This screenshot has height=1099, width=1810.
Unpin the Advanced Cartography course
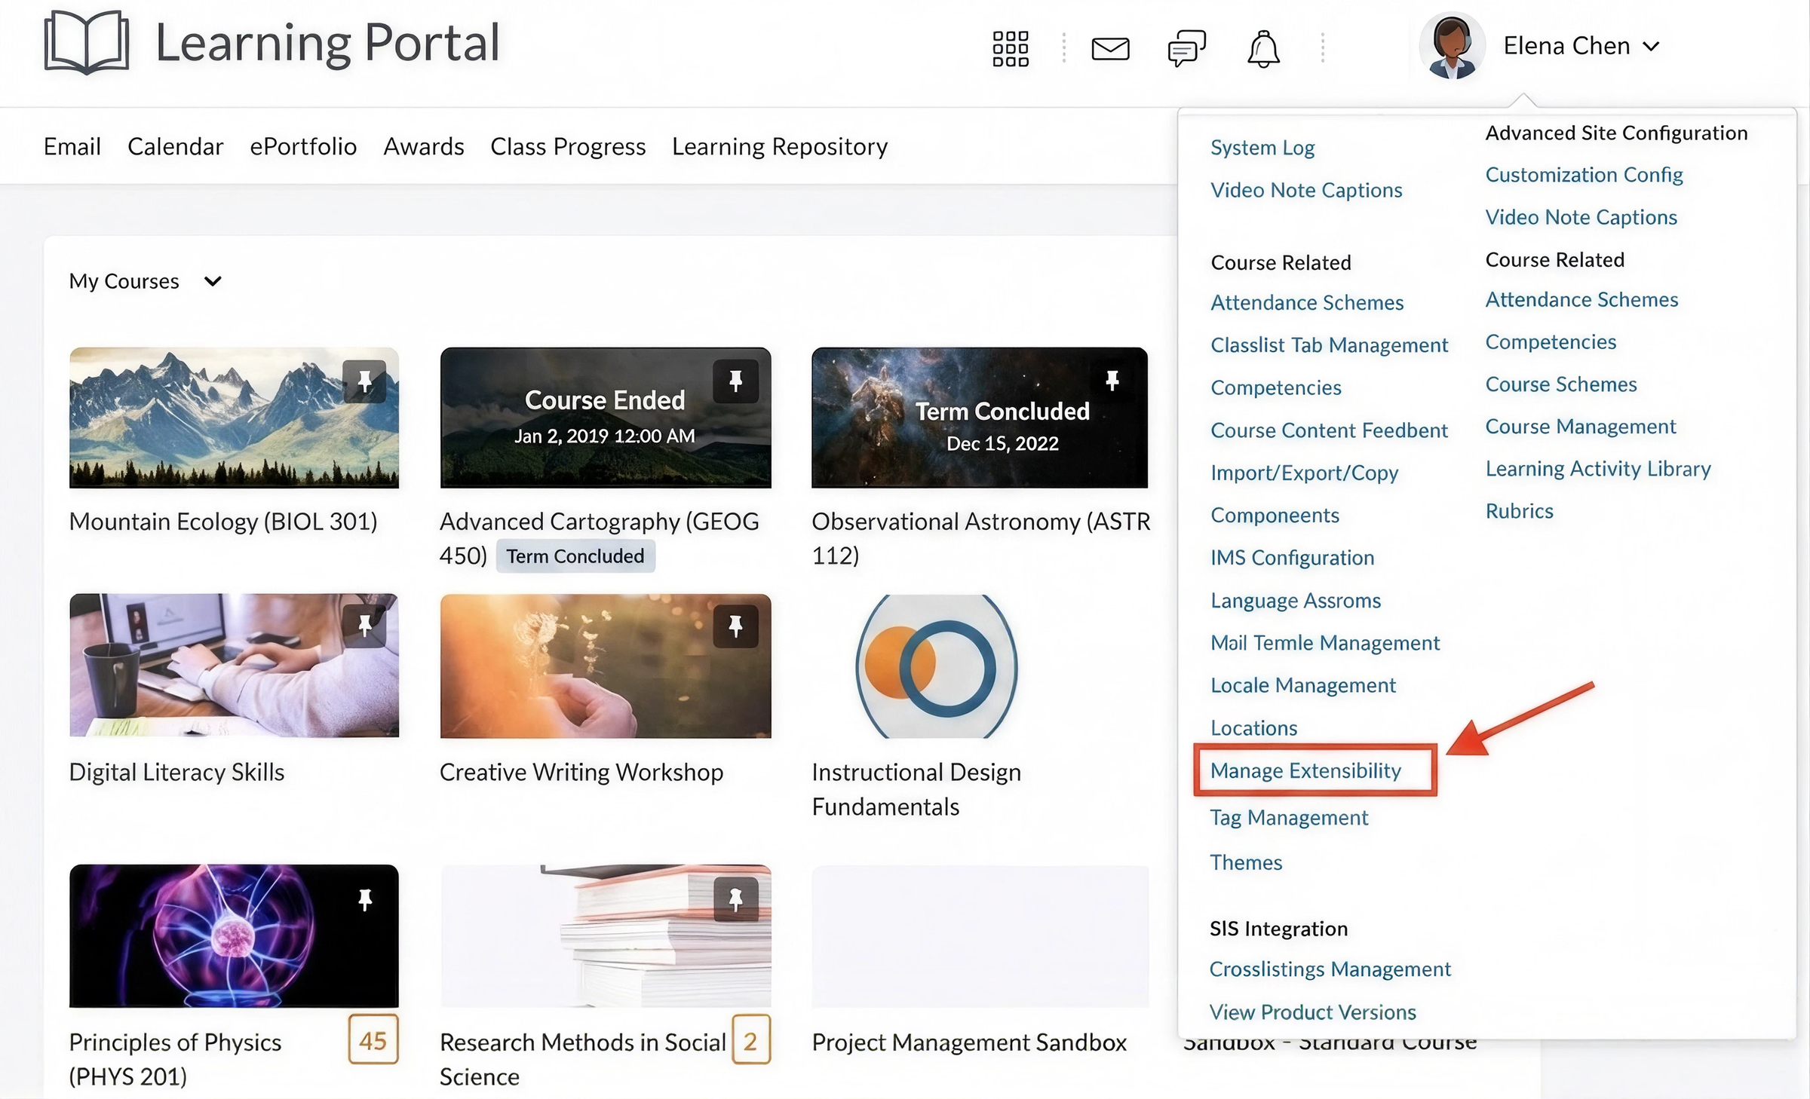pyautogui.click(x=735, y=381)
